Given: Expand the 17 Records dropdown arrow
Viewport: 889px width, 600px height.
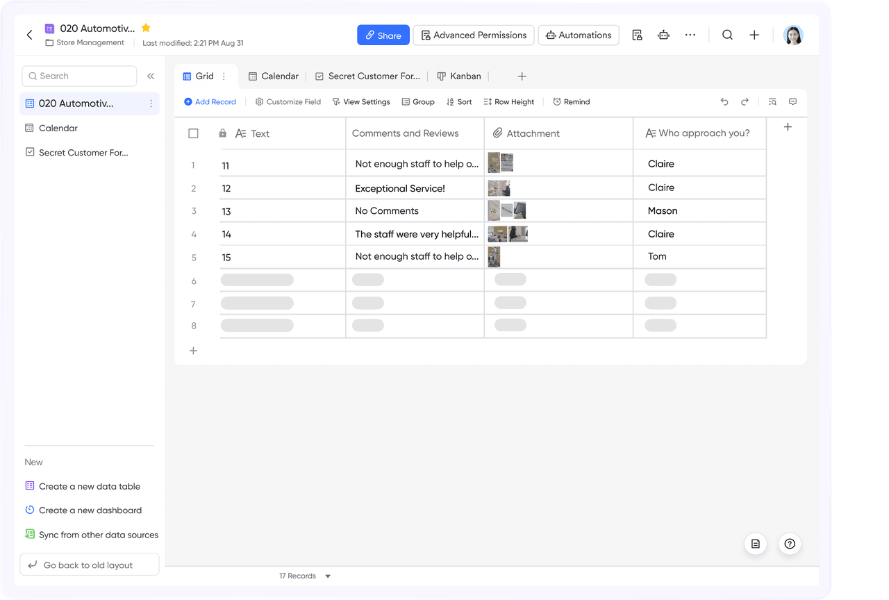Looking at the screenshot, I should click(x=328, y=576).
